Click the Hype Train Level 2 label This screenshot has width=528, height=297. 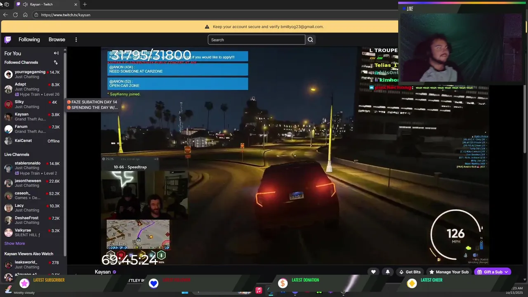coord(36,173)
